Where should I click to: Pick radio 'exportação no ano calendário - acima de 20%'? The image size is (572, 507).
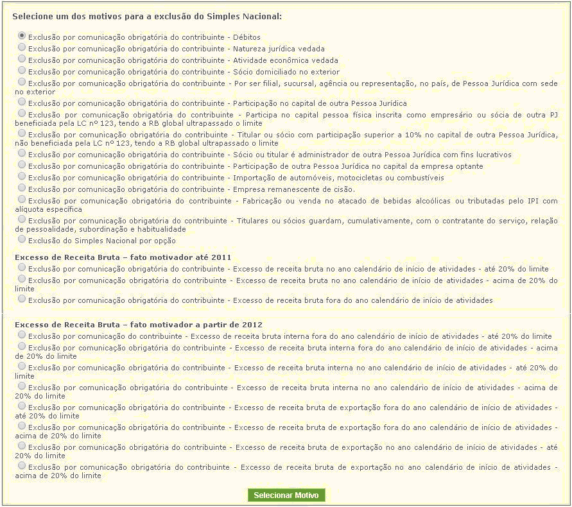pyautogui.click(x=22, y=465)
